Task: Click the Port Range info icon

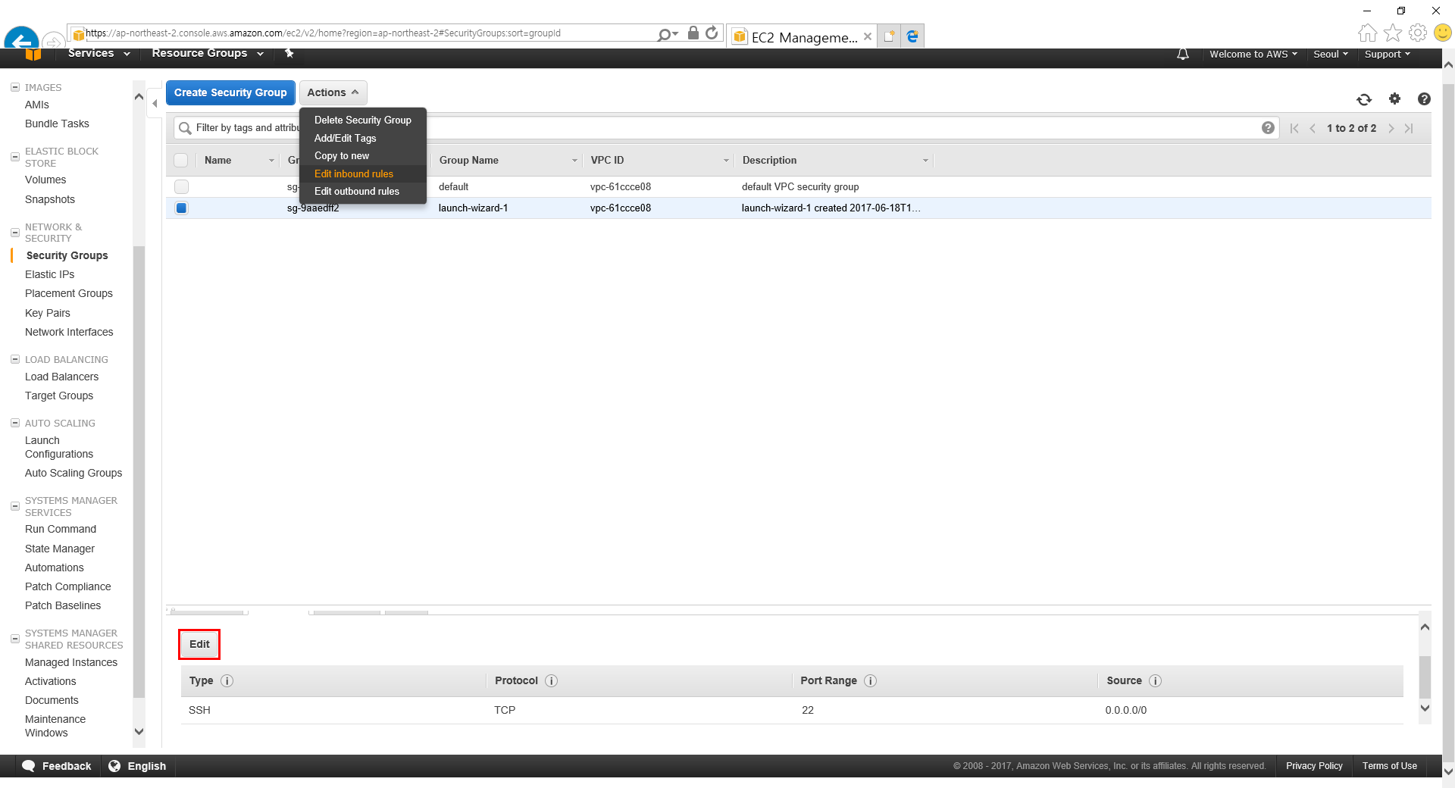Action: click(871, 680)
